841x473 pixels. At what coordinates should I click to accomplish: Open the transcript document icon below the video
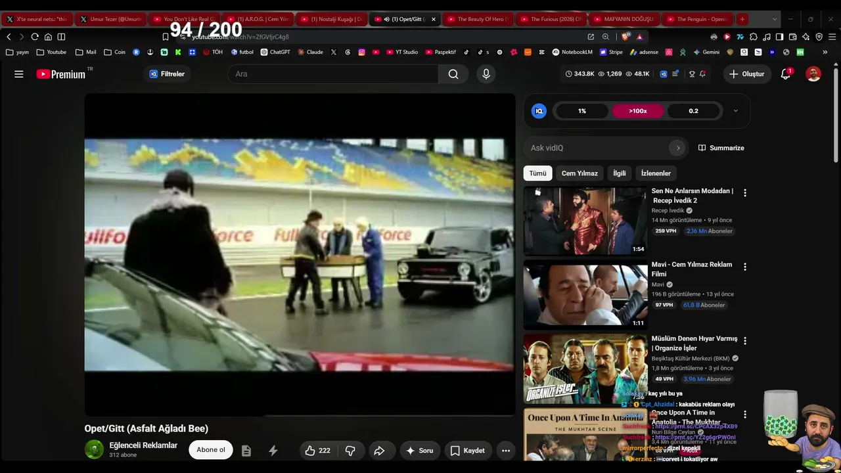(246, 451)
